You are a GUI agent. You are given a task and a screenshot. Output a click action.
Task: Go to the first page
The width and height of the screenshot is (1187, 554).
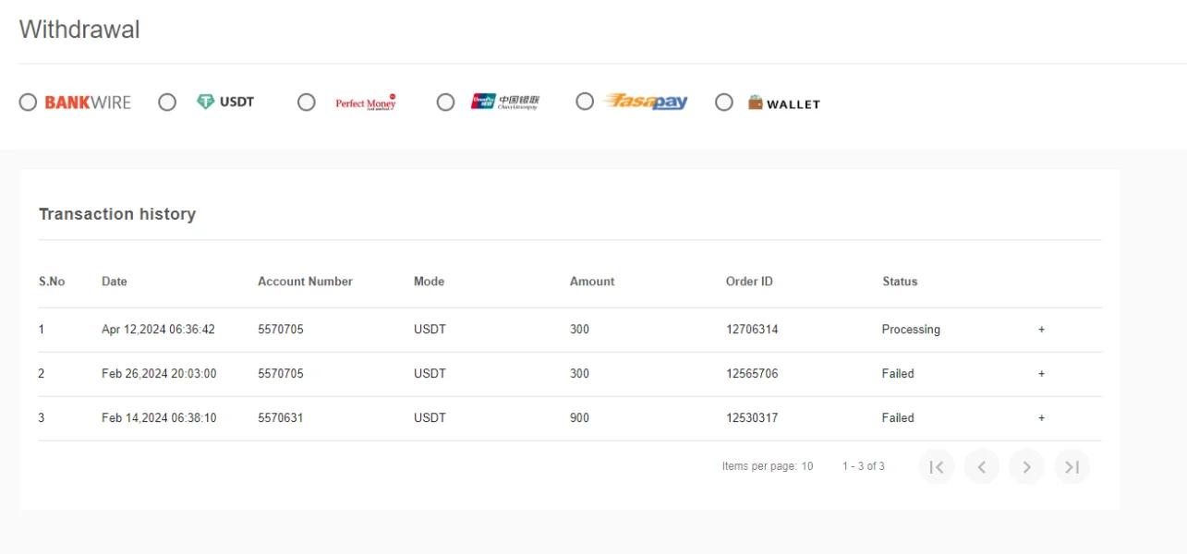pos(937,467)
